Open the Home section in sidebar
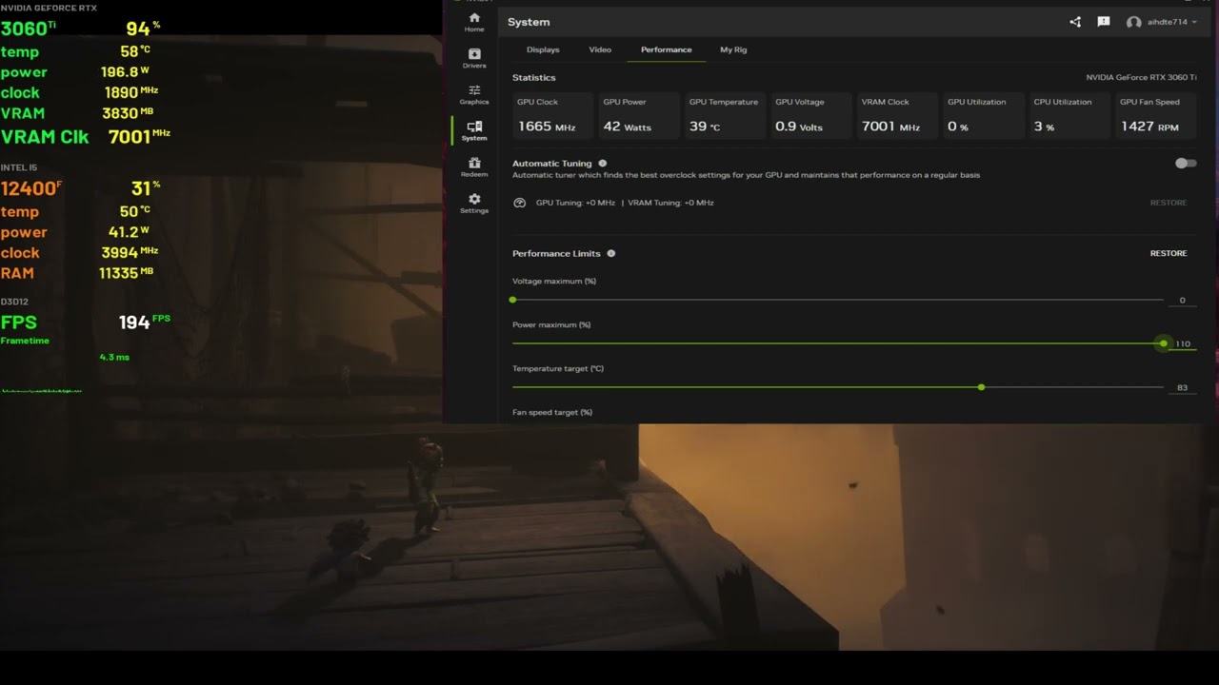Screen dimensions: 1219x685 coord(474,22)
